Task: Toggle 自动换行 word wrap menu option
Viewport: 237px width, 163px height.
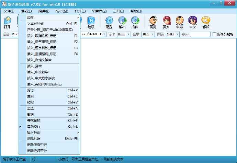Action: click(34, 127)
